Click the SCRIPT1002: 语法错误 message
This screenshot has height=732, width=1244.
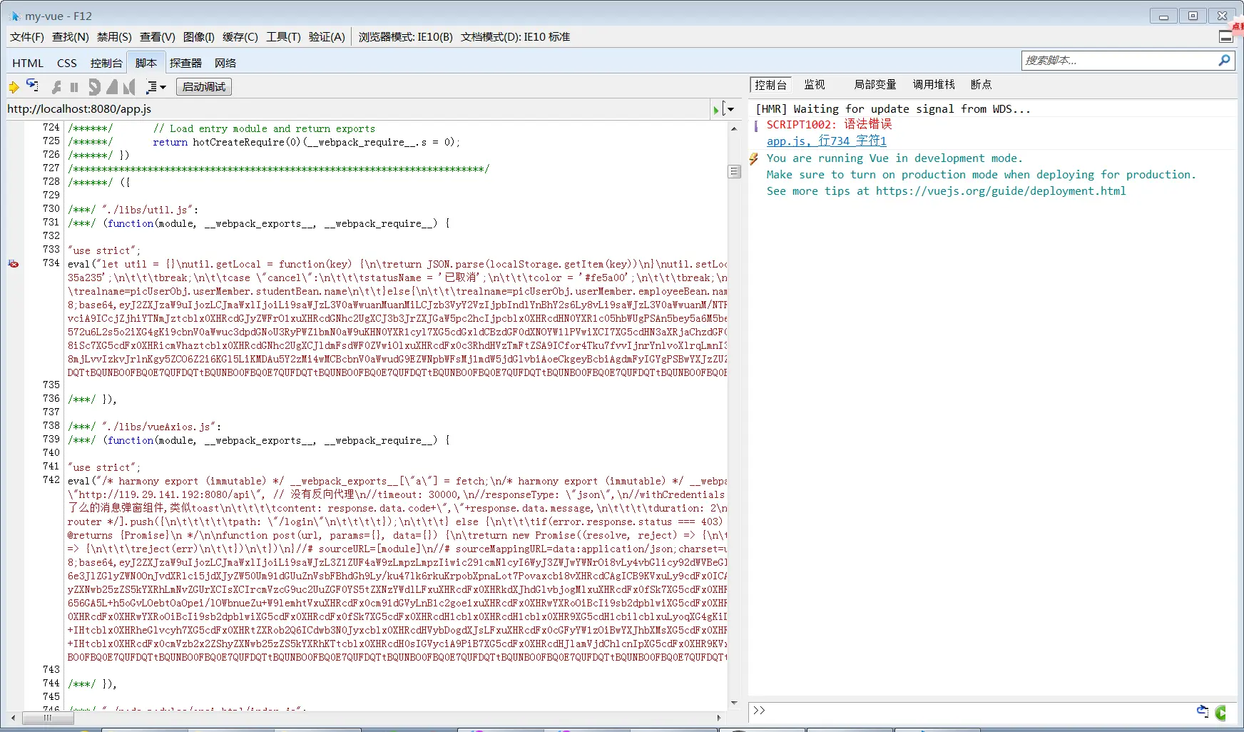coord(829,124)
